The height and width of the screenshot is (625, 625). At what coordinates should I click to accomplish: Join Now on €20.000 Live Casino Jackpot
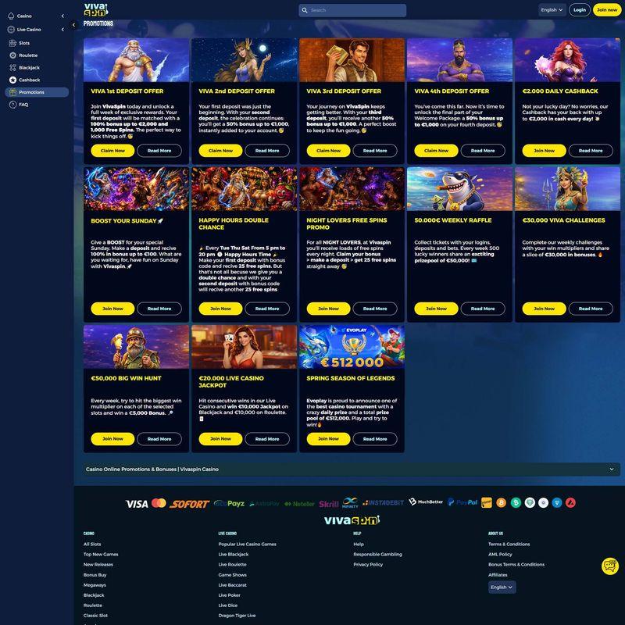220,439
